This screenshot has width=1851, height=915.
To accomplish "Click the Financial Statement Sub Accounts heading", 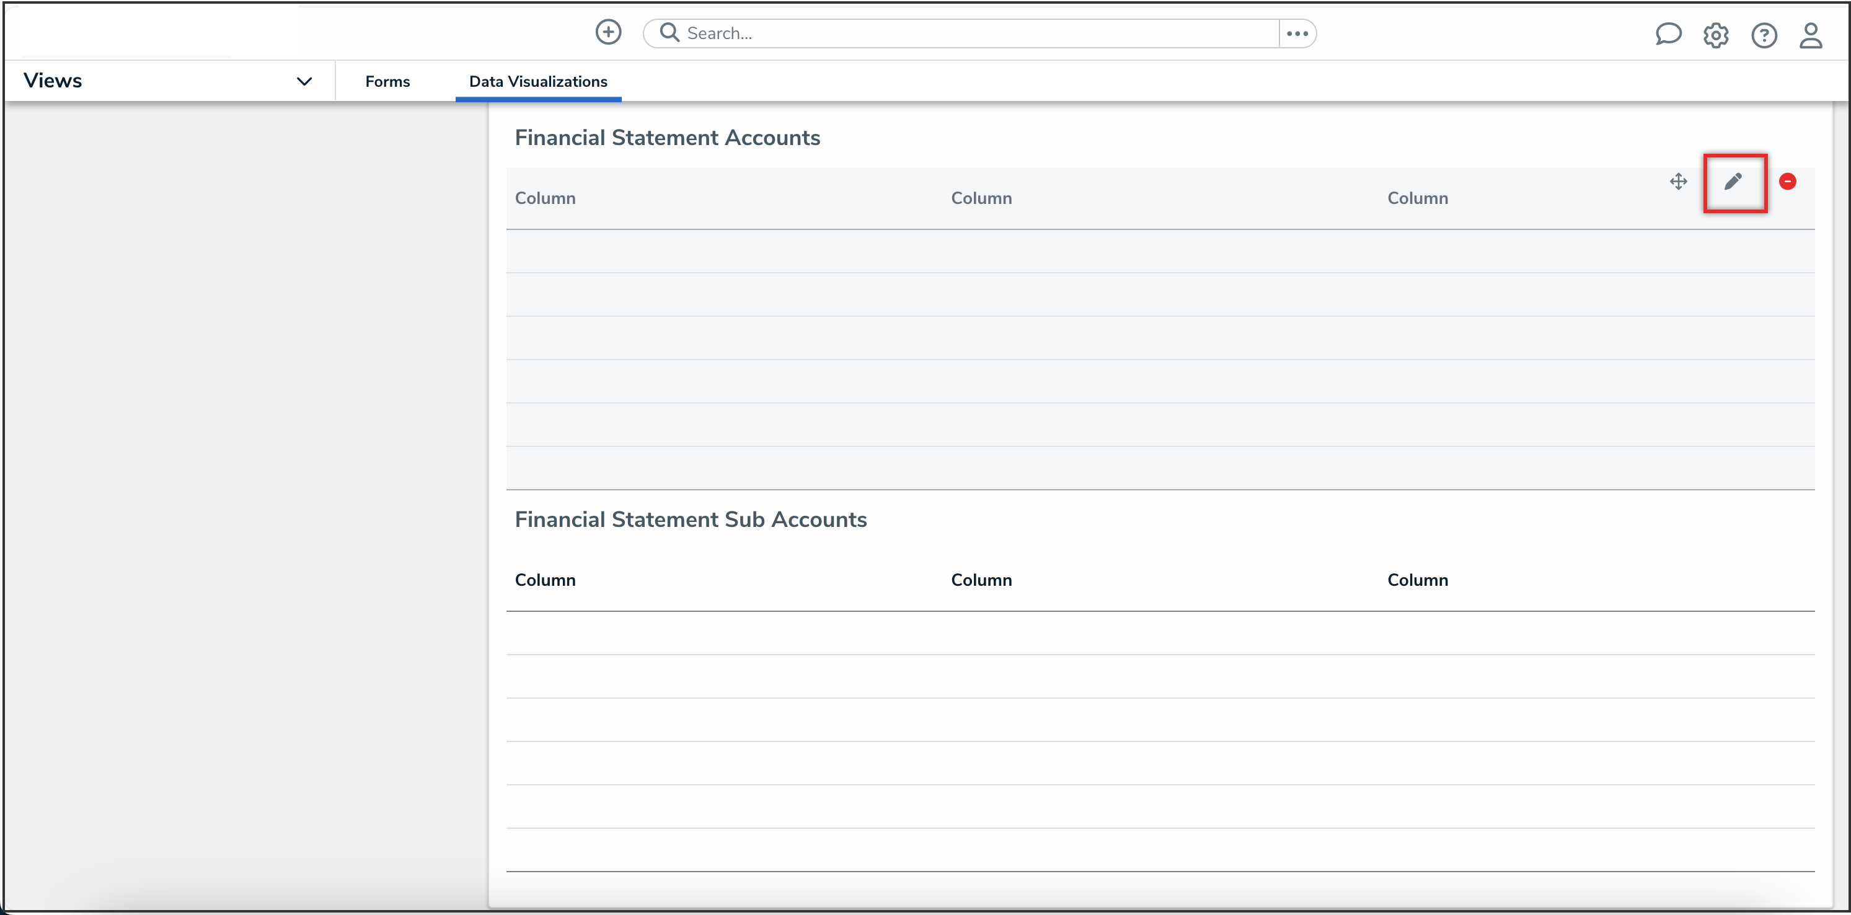I will coord(690,519).
